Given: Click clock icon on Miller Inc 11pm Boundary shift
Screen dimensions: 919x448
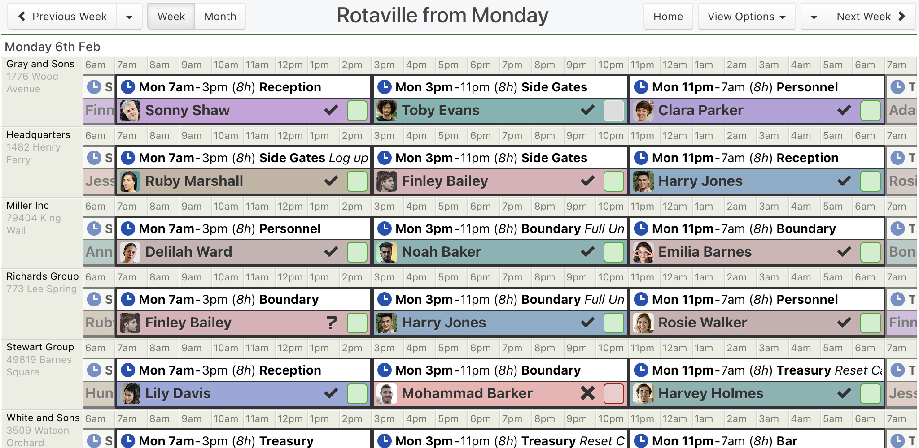Looking at the screenshot, I should pyautogui.click(x=641, y=228).
